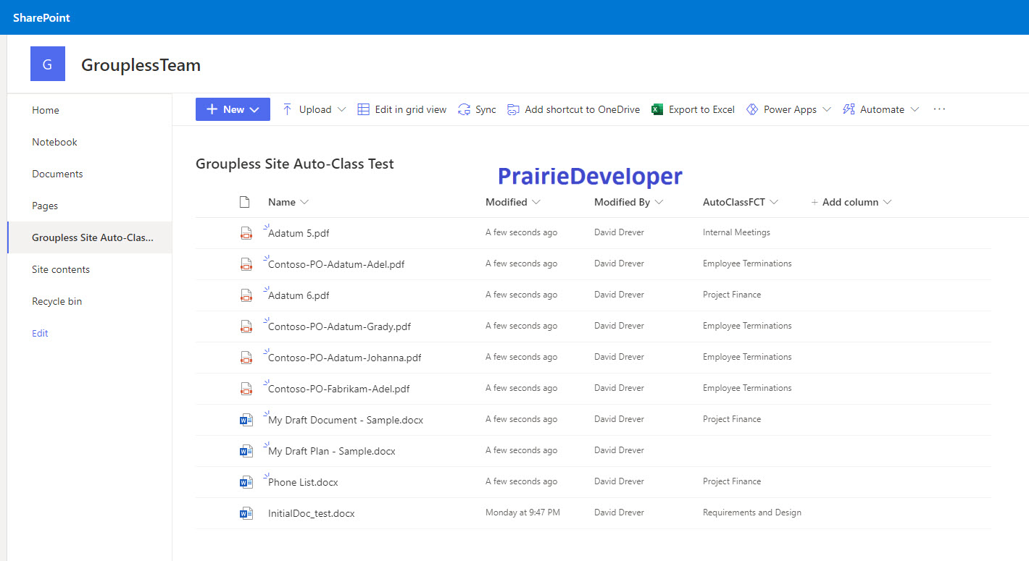Open My Draft Plan - Sample.docx

coord(332,451)
